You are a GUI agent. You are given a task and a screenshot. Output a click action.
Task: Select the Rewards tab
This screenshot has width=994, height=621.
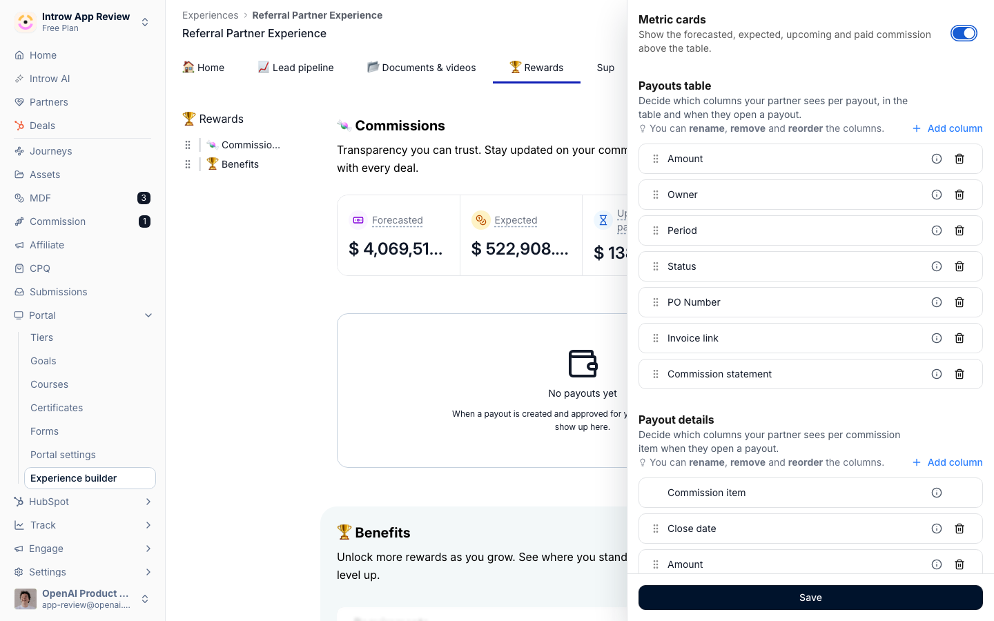pyautogui.click(x=536, y=68)
